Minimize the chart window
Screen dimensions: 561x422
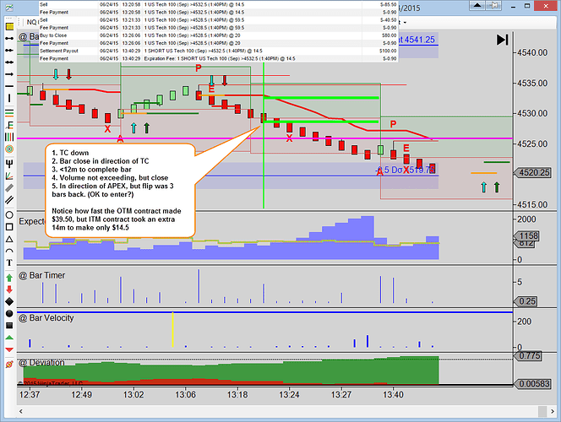coord(514,6)
